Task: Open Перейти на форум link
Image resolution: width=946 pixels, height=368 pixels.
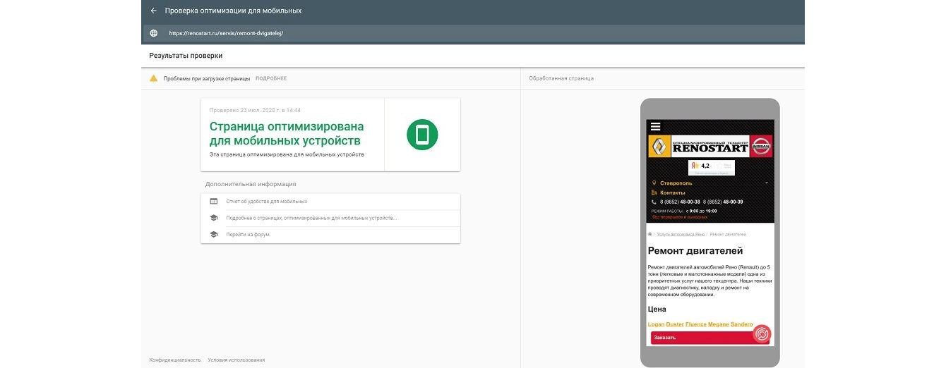Action: (248, 234)
